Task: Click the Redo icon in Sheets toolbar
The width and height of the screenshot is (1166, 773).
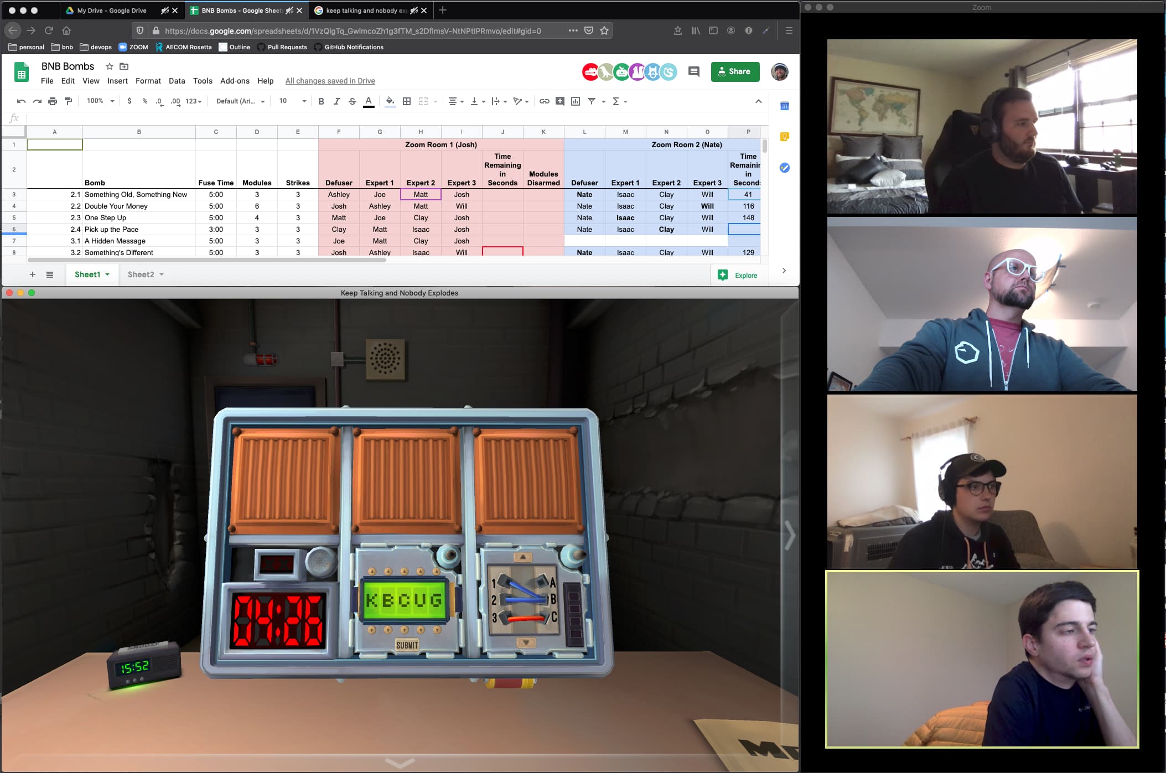Action: coord(37,101)
